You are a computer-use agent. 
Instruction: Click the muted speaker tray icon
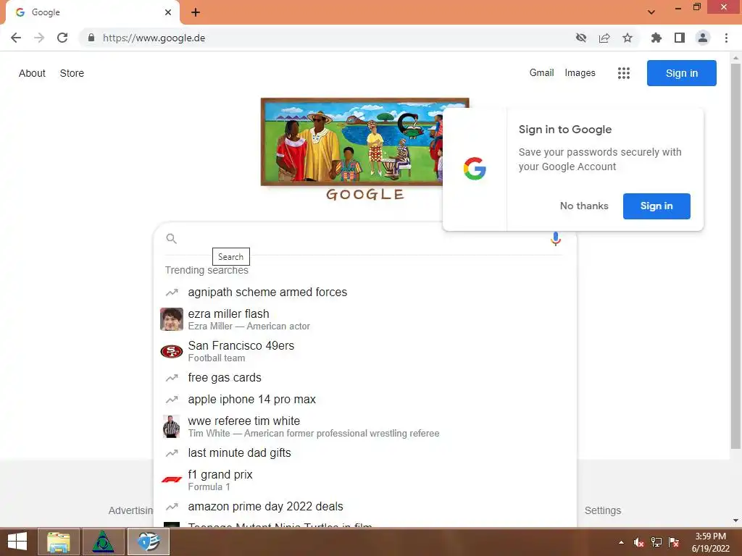(x=638, y=542)
